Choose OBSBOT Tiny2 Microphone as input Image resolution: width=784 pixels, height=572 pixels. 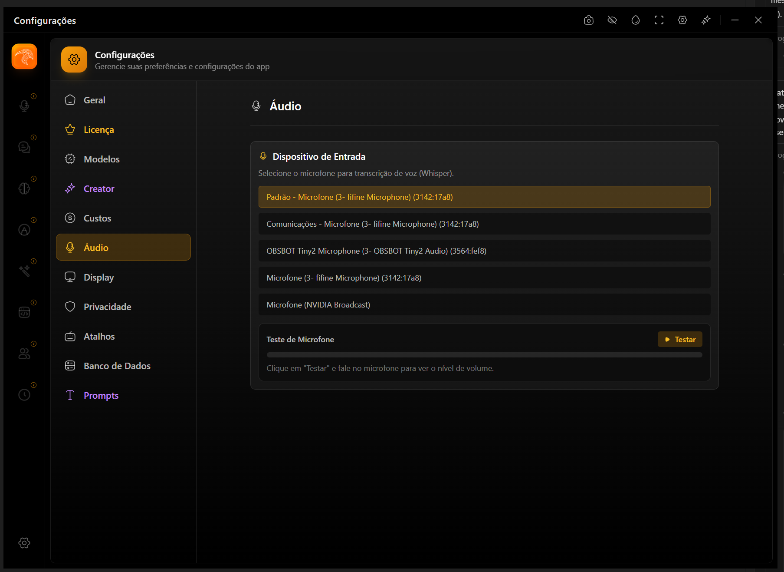point(484,251)
